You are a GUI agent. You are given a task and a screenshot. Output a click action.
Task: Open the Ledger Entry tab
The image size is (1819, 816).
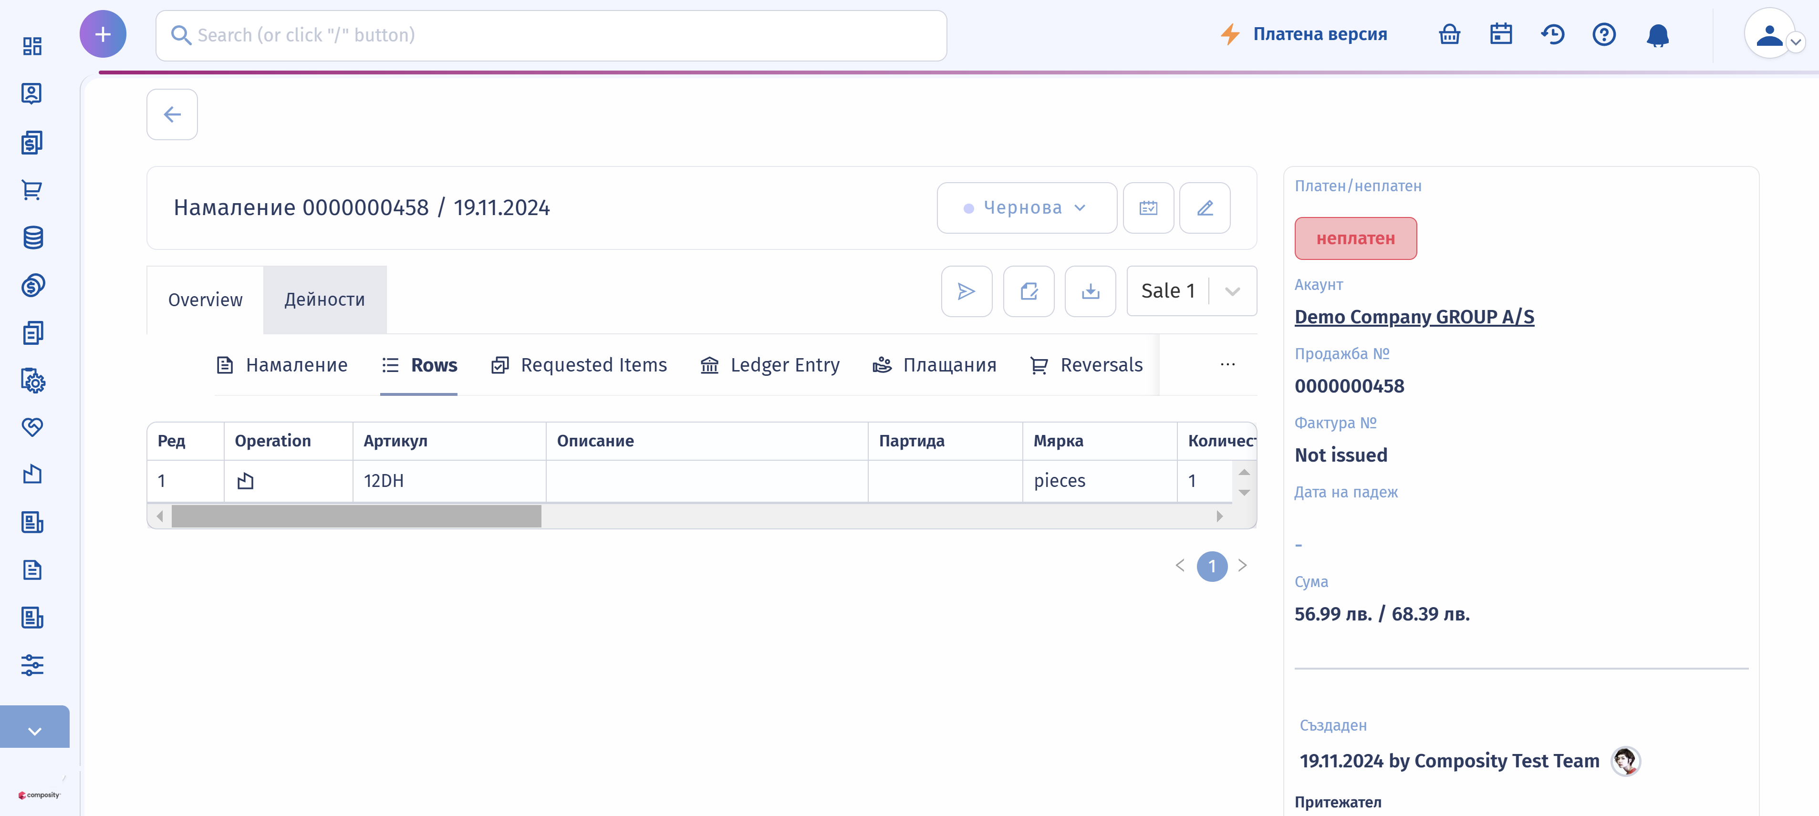769,365
